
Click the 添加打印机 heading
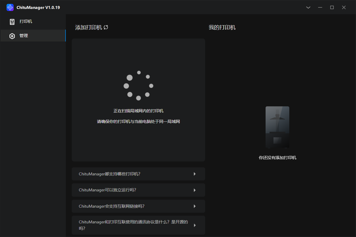[x=89, y=28]
